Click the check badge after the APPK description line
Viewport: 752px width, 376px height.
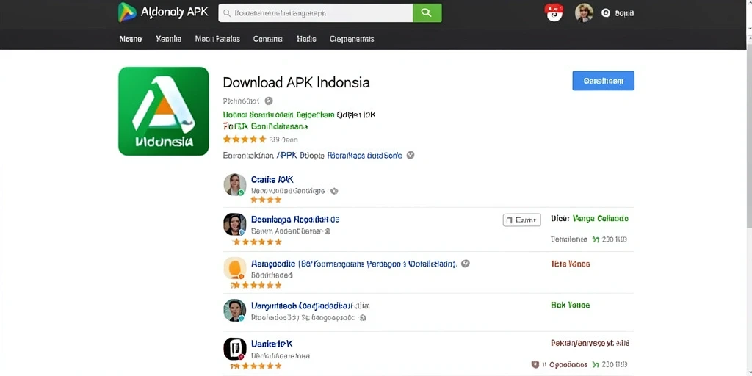[x=411, y=156]
